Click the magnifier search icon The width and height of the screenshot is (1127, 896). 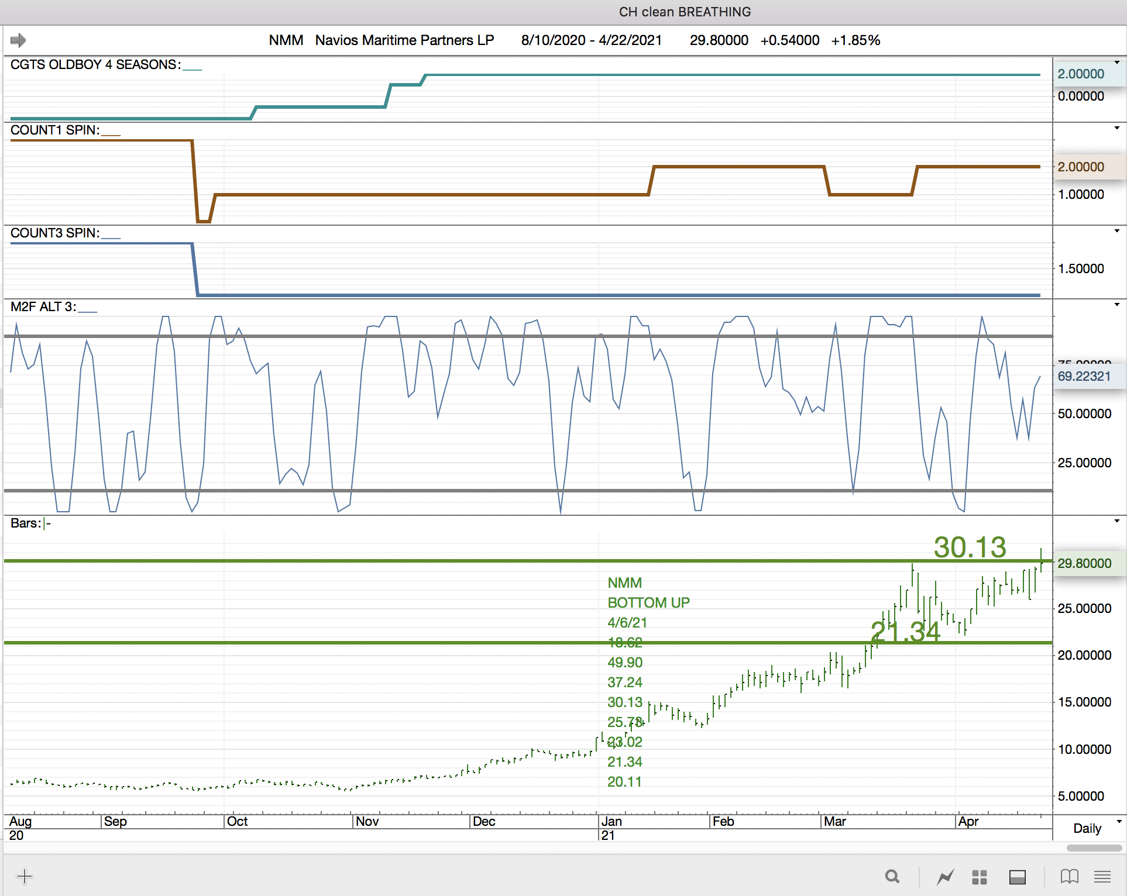point(892,876)
